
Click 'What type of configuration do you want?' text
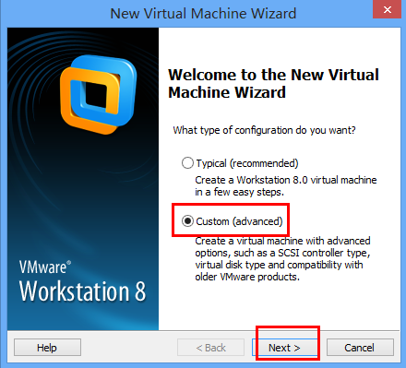pyautogui.click(x=264, y=130)
